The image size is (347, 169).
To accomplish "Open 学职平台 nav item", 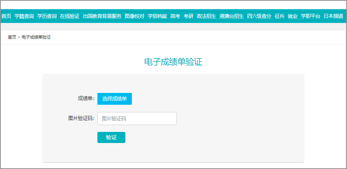I will tap(311, 16).
